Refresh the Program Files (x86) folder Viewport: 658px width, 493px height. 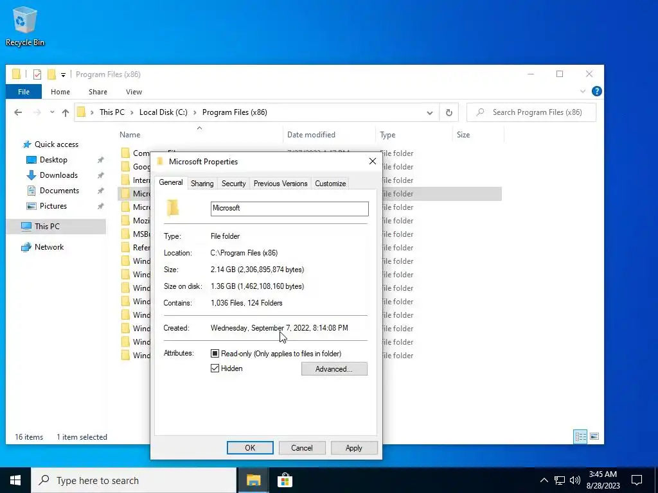tap(449, 112)
